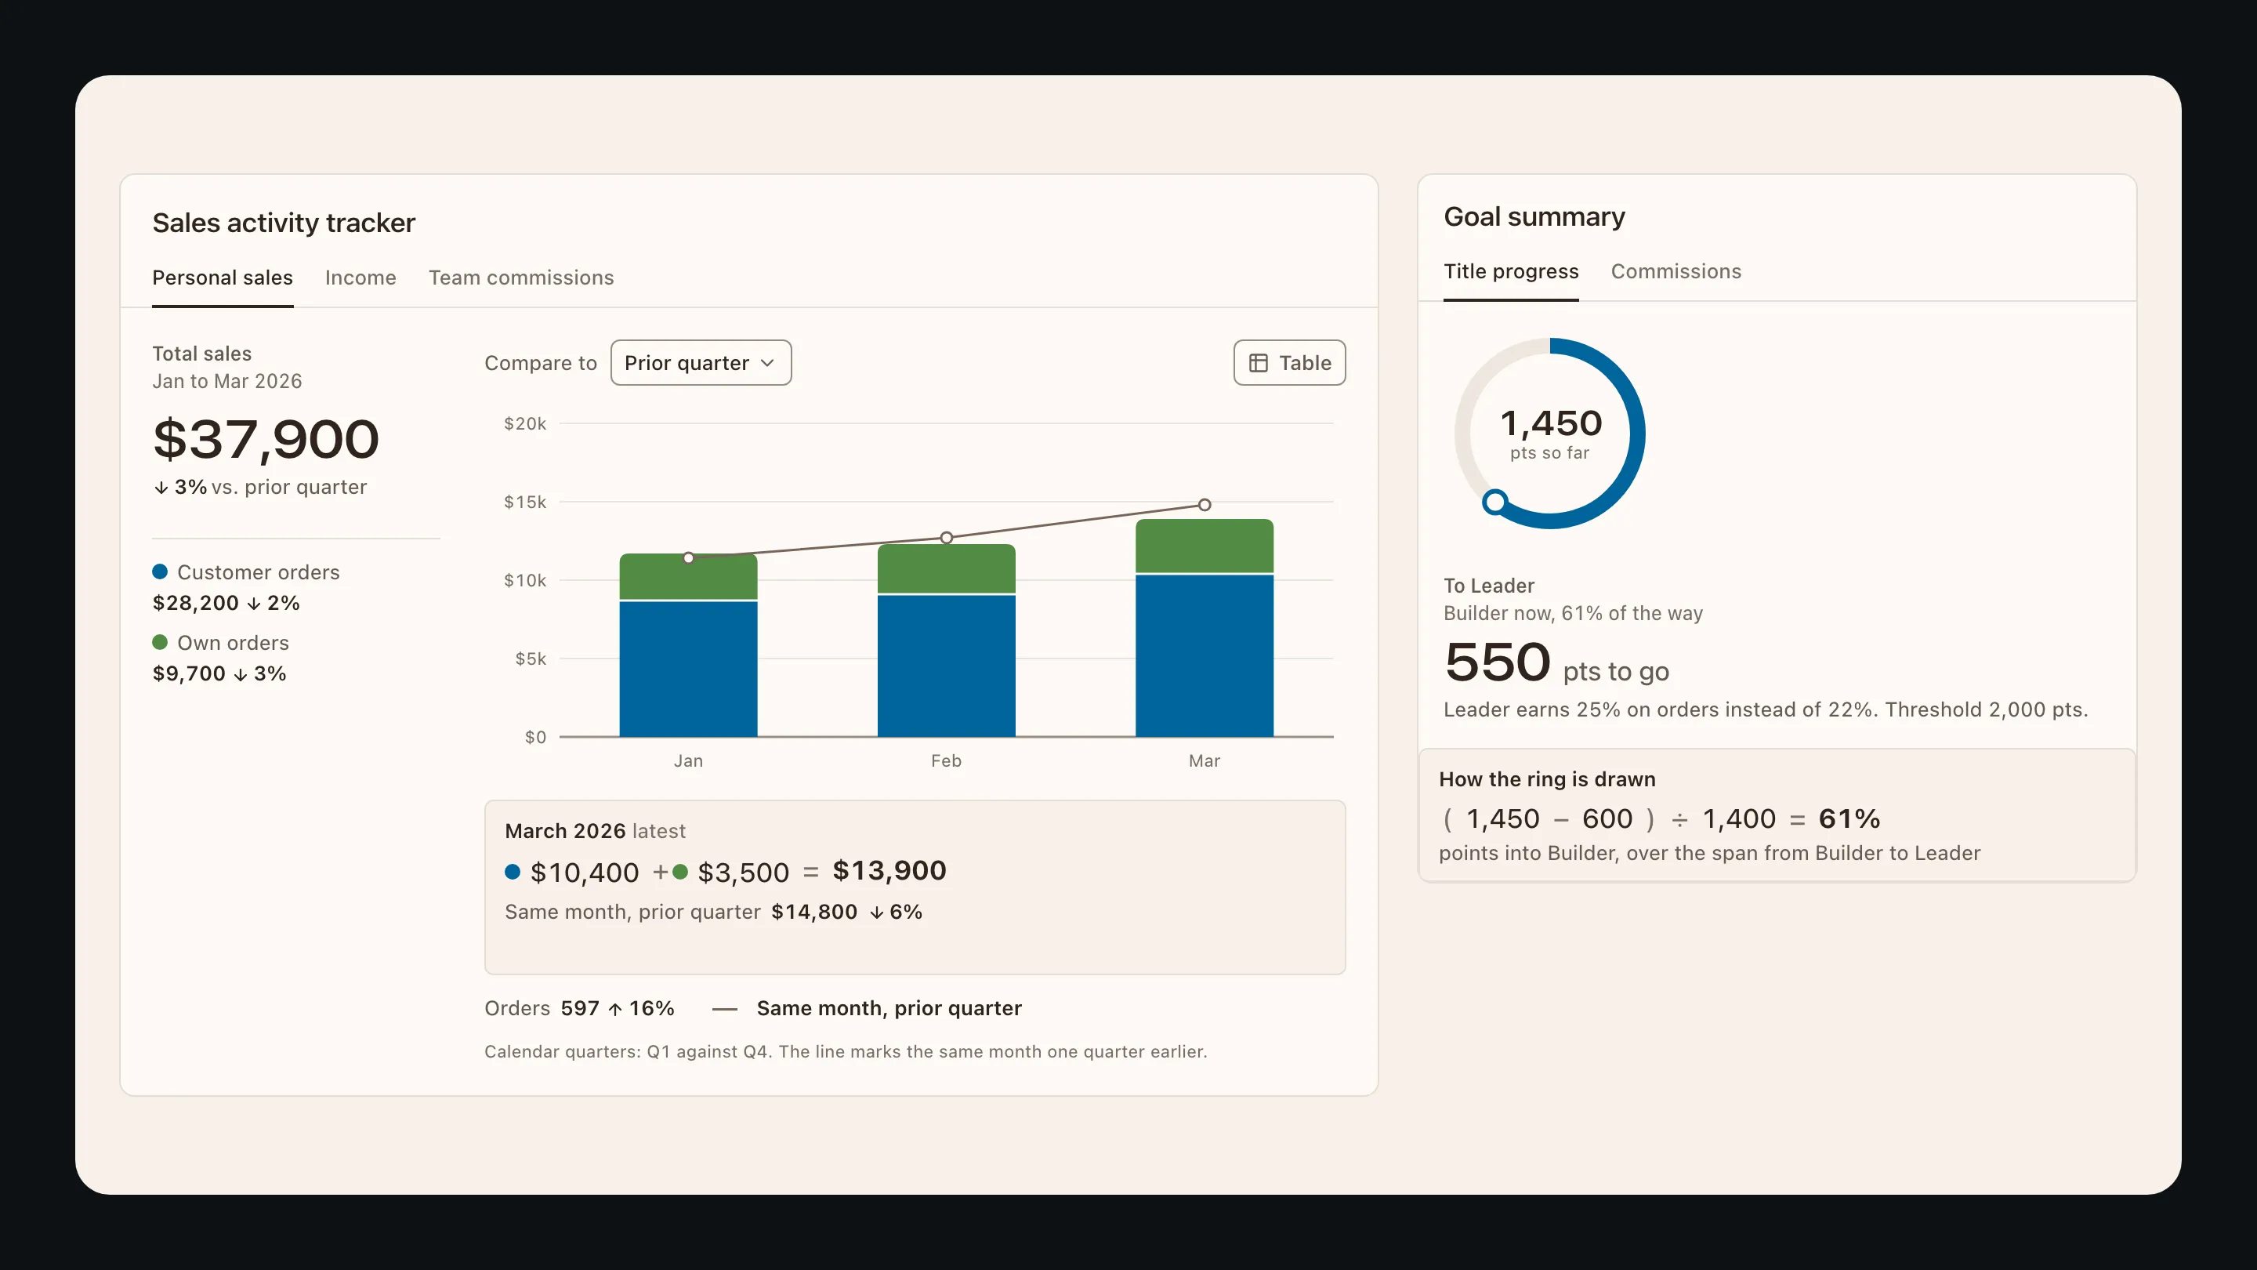The image size is (2257, 1270).
Task: Open the Prior quarter compare dropdown
Action: 700,363
